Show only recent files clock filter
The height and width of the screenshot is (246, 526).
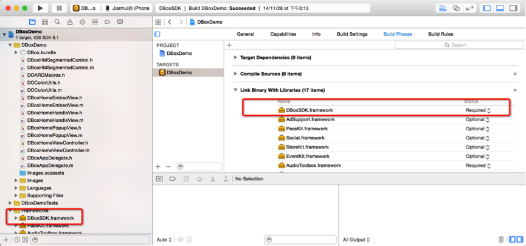coord(17,240)
